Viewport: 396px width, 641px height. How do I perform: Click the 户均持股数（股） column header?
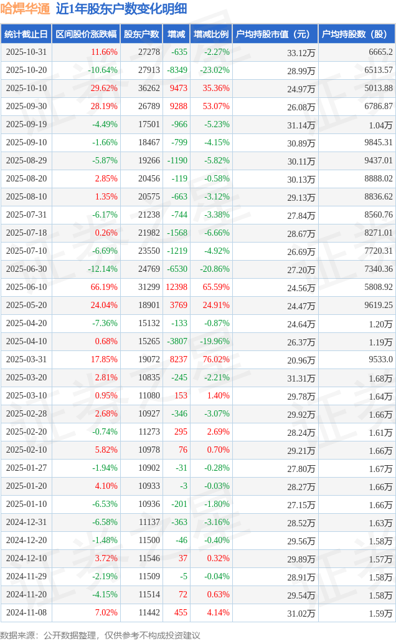(356, 34)
